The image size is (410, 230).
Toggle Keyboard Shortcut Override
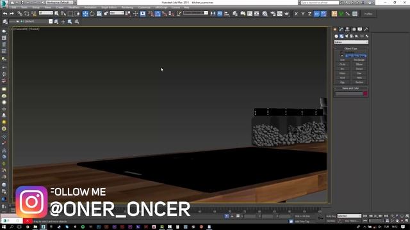[143, 13]
